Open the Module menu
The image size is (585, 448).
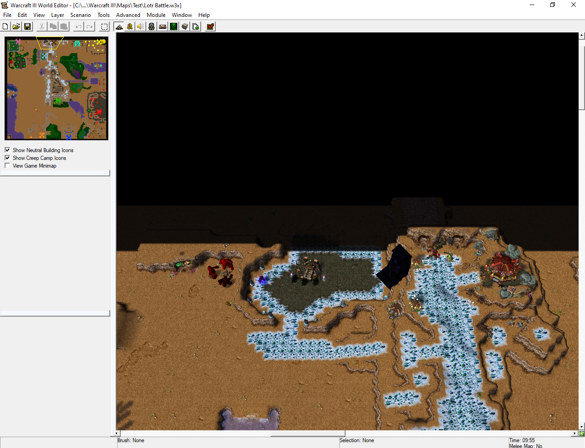[156, 15]
